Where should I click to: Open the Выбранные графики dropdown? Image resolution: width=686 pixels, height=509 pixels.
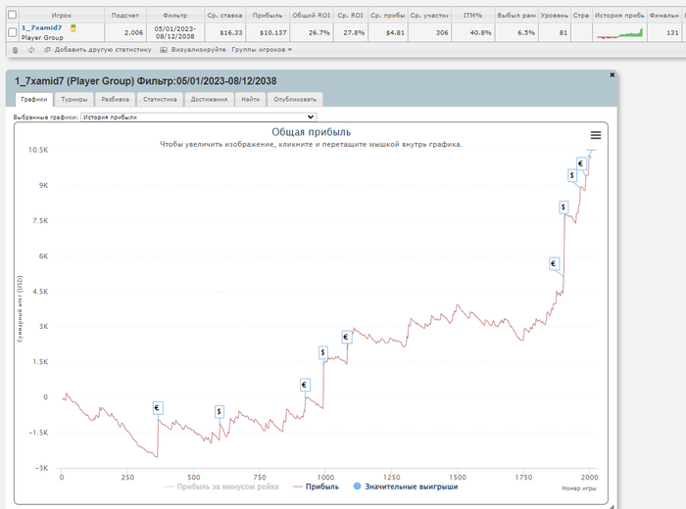pyautogui.click(x=199, y=117)
